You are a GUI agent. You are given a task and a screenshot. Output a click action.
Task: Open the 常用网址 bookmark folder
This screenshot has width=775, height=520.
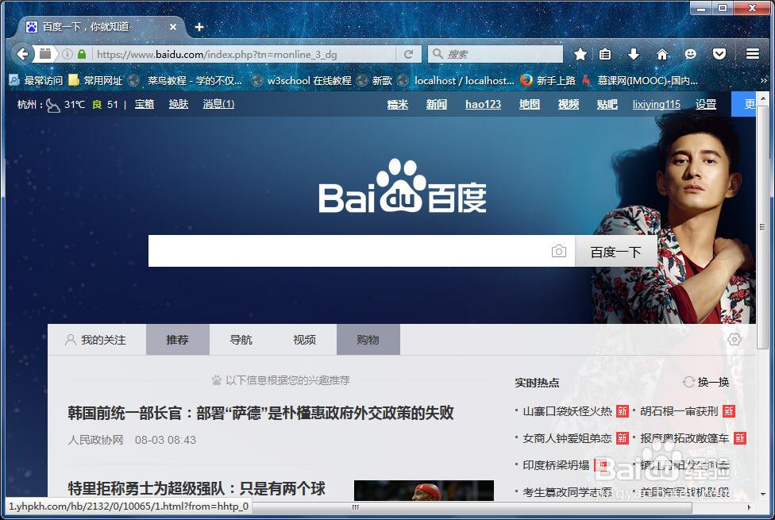95,80
